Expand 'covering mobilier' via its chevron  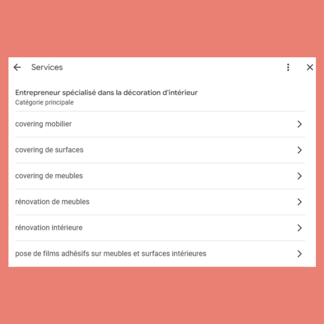pos(299,124)
